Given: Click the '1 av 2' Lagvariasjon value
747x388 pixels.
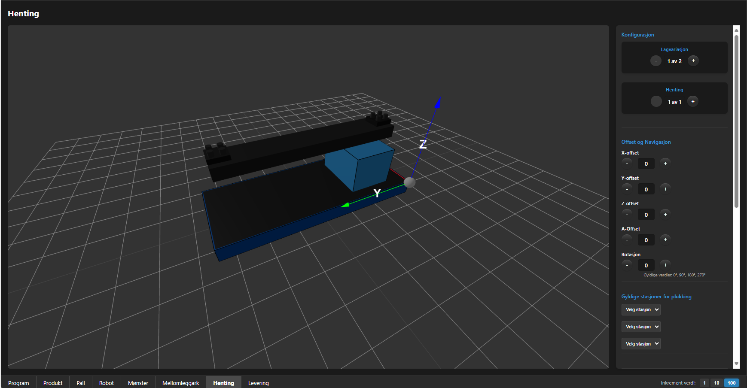Looking at the screenshot, I should point(674,61).
